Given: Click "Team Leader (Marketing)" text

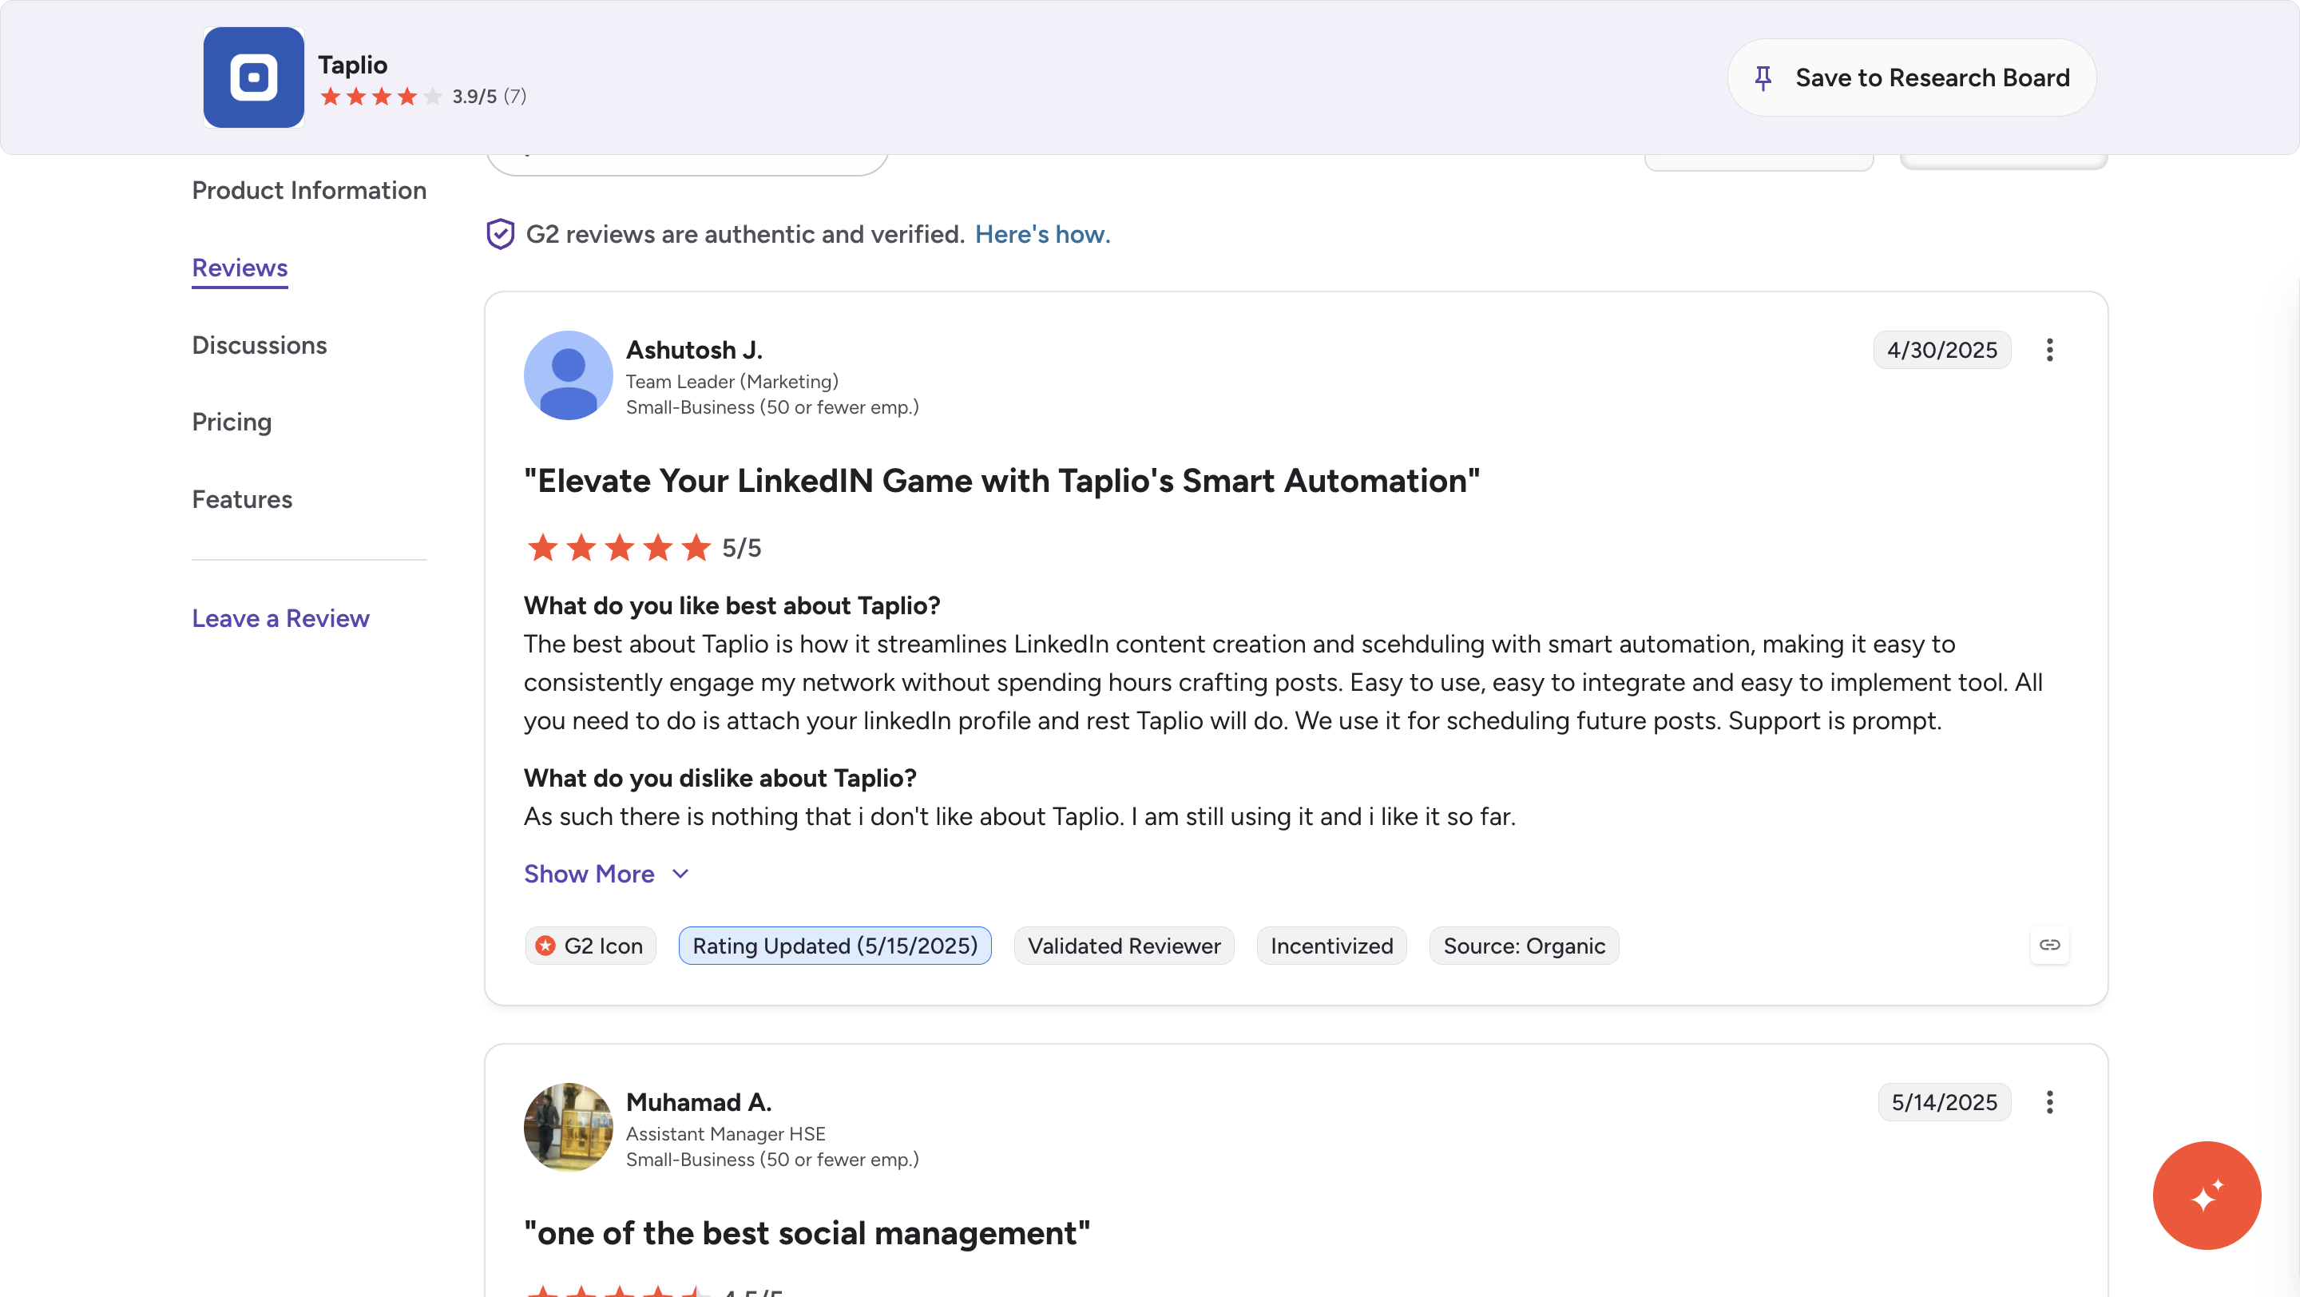Looking at the screenshot, I should click(x=732, y=382).
